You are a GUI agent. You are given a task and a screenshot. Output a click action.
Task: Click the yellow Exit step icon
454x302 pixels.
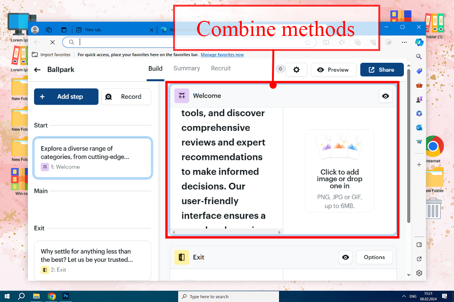182,257
